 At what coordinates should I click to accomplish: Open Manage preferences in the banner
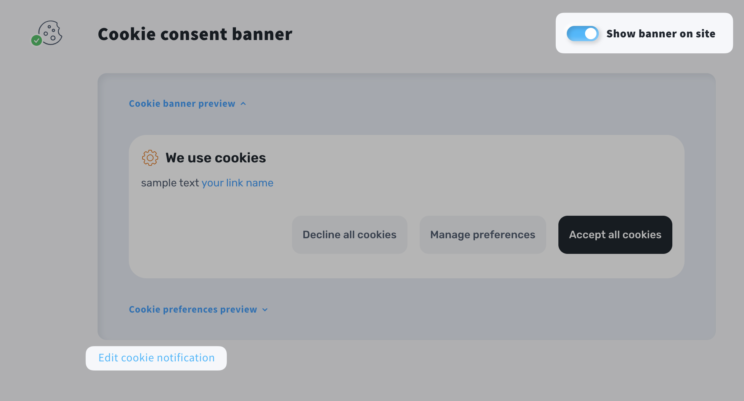tap(483, 235)
